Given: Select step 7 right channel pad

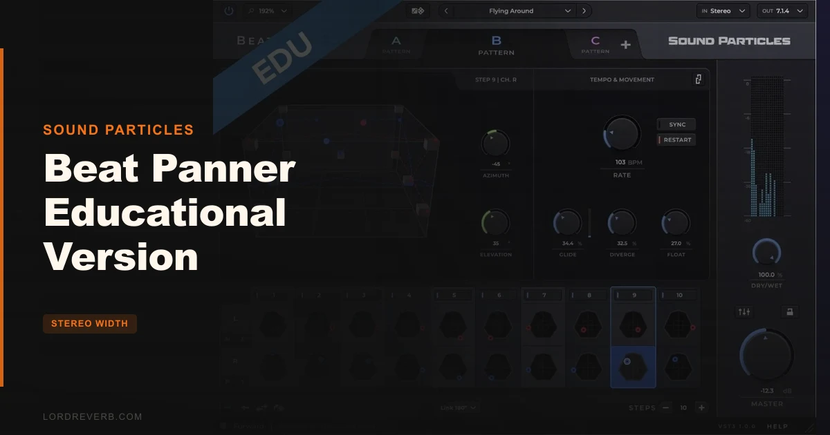Looking at the screenshot, I should click(543, 367).
